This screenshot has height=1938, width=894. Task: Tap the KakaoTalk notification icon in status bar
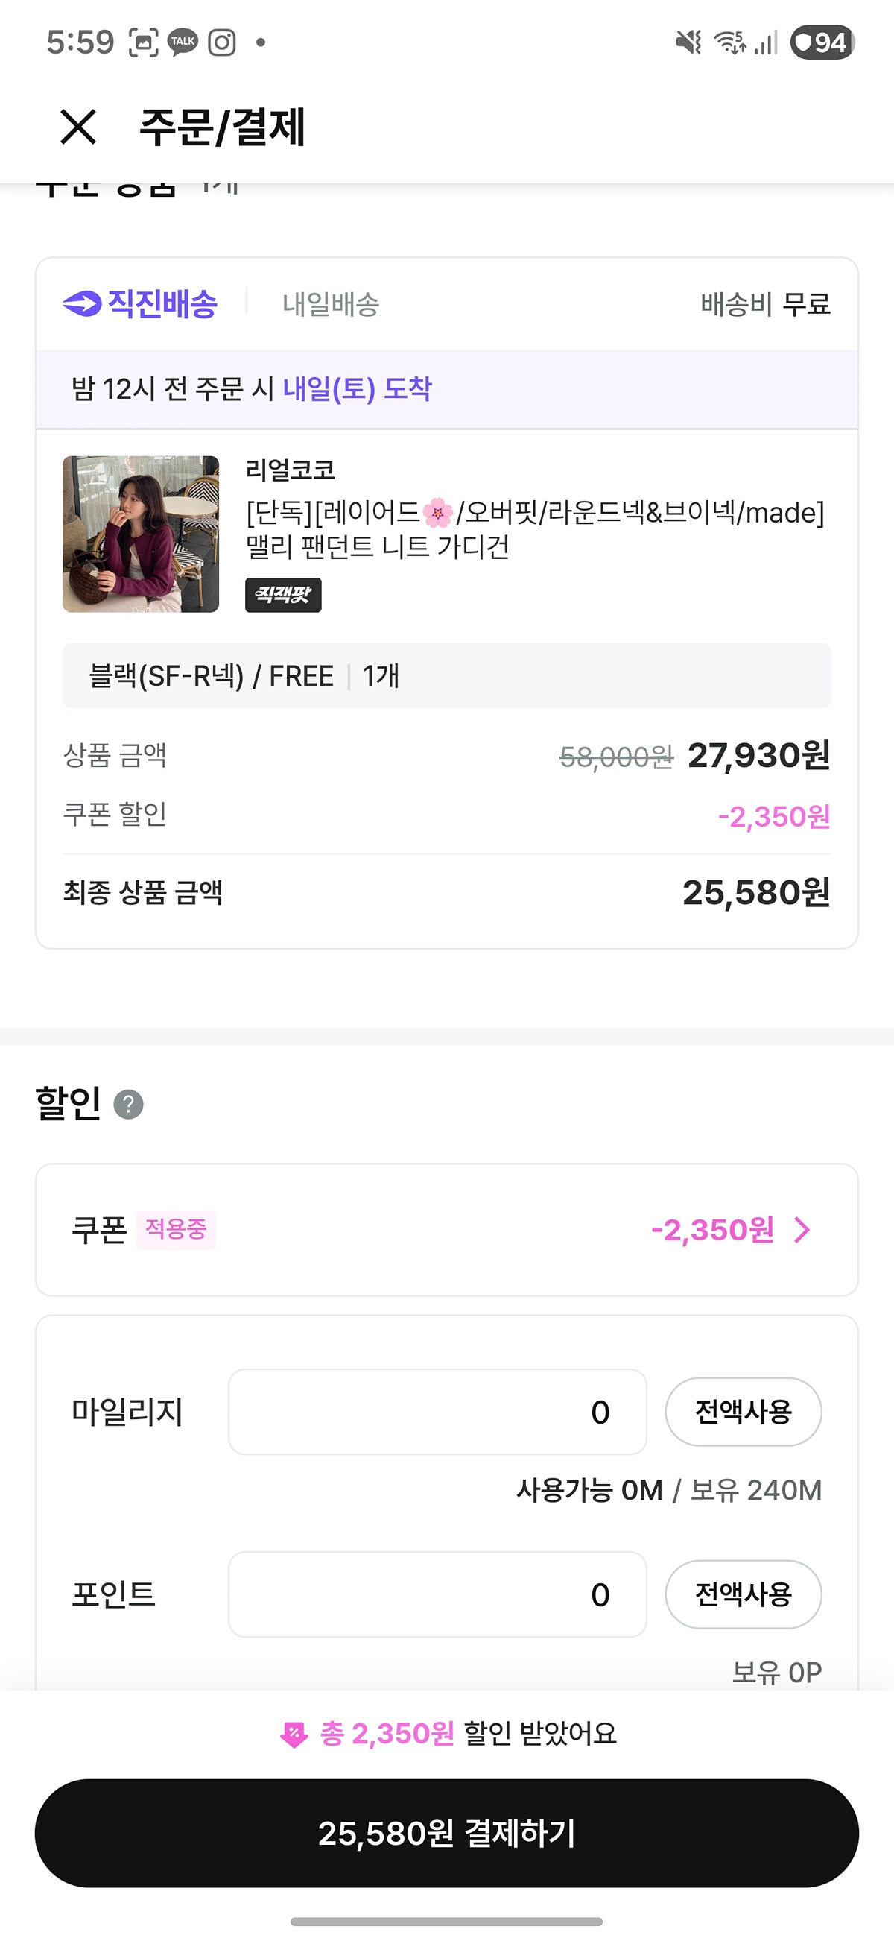coord(183,42)
